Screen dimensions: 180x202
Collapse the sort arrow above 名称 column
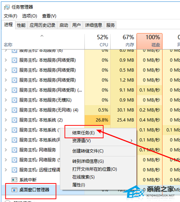[x=42, y=36]
